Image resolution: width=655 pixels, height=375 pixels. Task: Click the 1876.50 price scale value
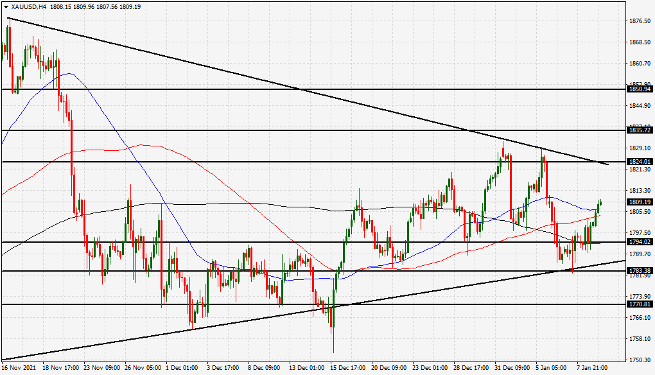(x=640, y=21)
